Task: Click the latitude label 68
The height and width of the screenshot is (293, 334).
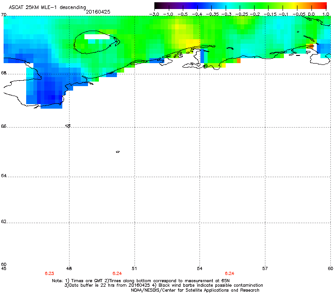Action: click(x=4, y=73)
